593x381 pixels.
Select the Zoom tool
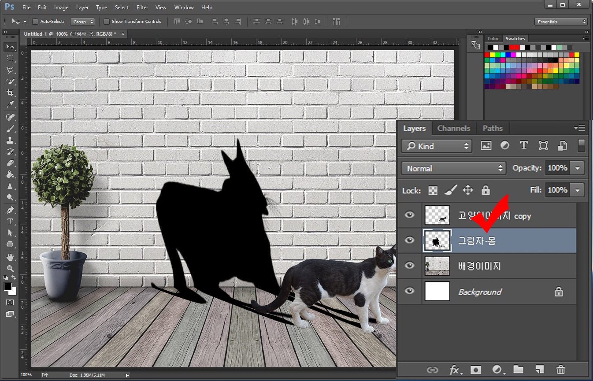point(10,268)
